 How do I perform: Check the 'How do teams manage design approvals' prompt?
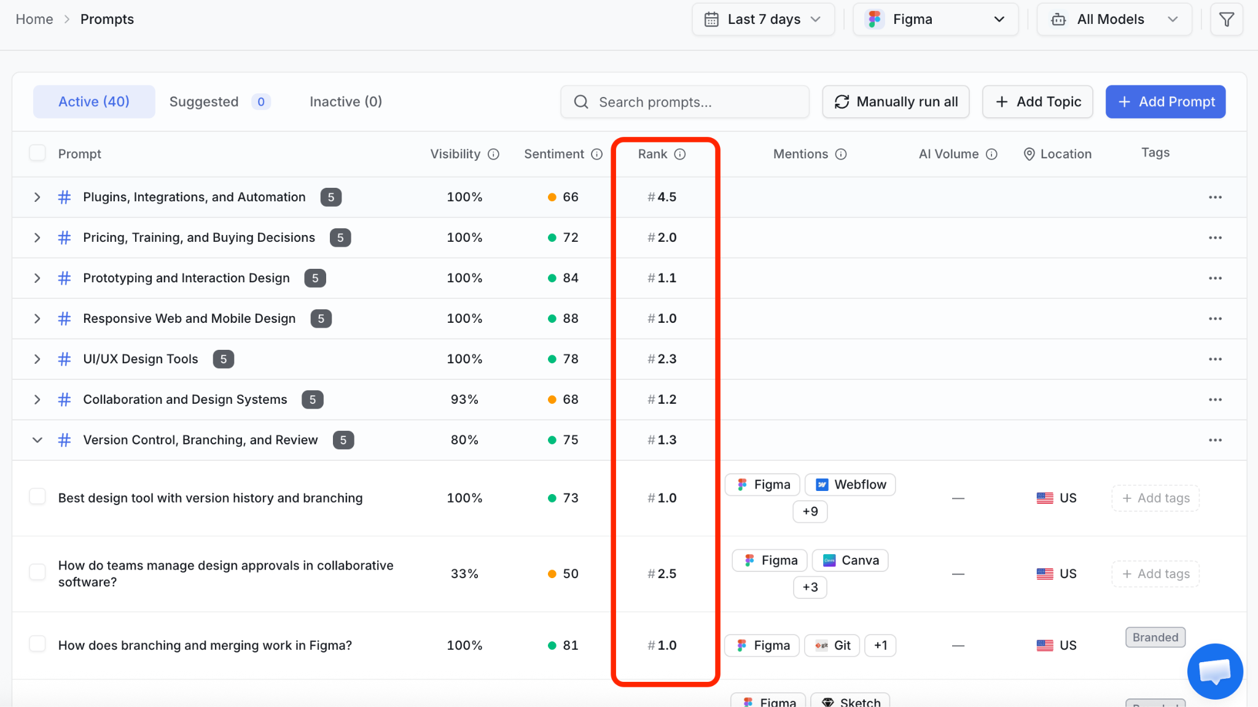point(37,572)
